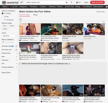Toggle the Straight orientation checkbox
Screen dimensions: 108x103
[3, 13]
